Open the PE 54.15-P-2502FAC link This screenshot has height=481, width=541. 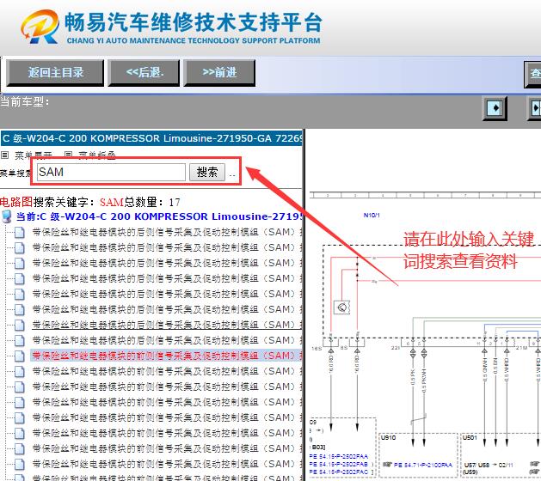(339, 472)
